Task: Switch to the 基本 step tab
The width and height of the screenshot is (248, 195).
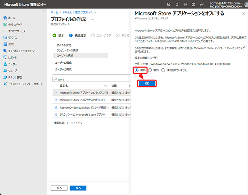Action: pos(58,36)
